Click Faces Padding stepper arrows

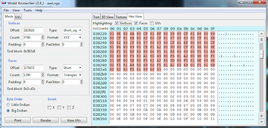tap(42, 82)
